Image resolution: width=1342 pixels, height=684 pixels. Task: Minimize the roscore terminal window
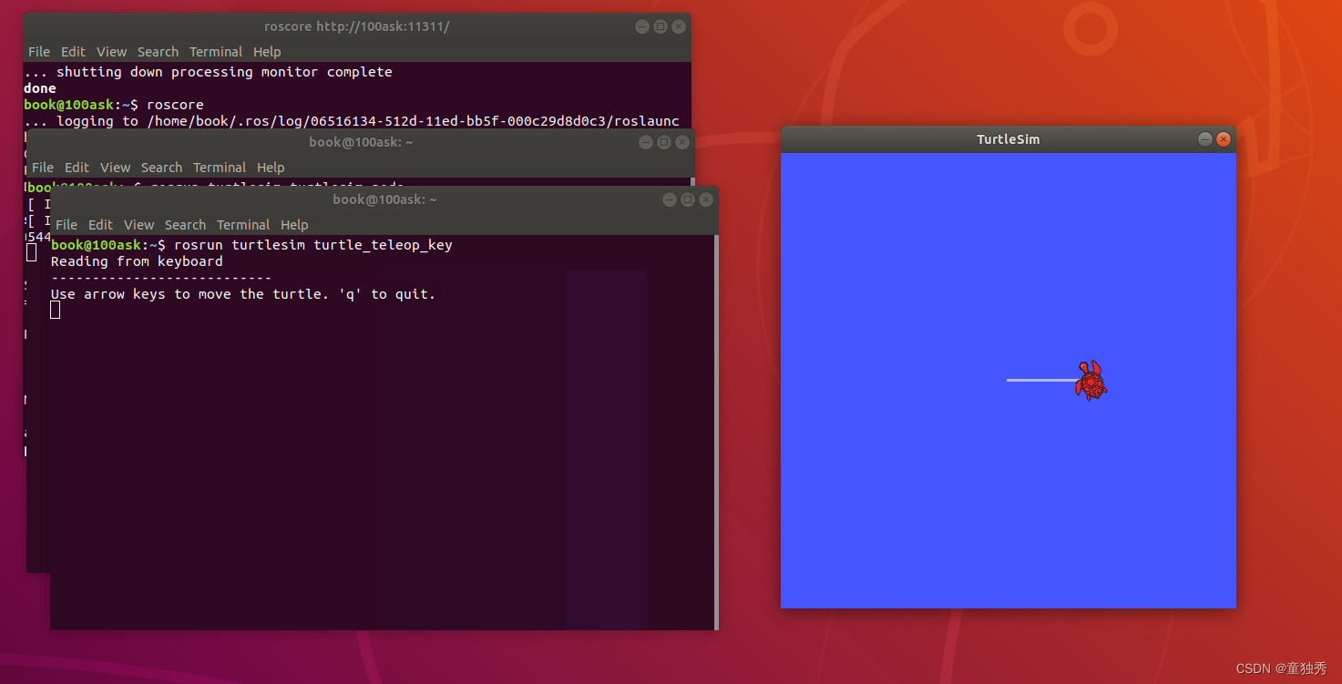click(642, 26)
